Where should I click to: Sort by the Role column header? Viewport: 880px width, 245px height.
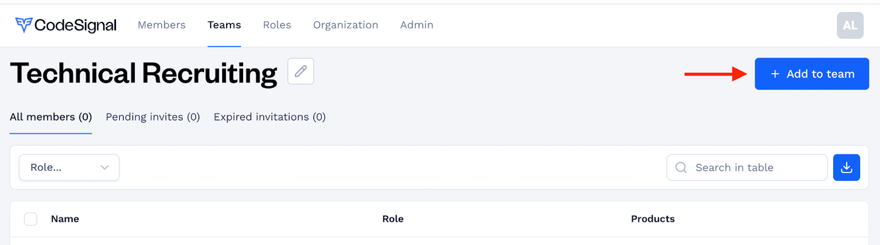pos(393,219)
